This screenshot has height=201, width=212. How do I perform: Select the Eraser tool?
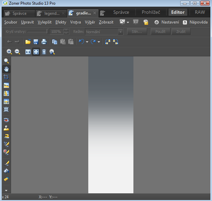[6, 179]
